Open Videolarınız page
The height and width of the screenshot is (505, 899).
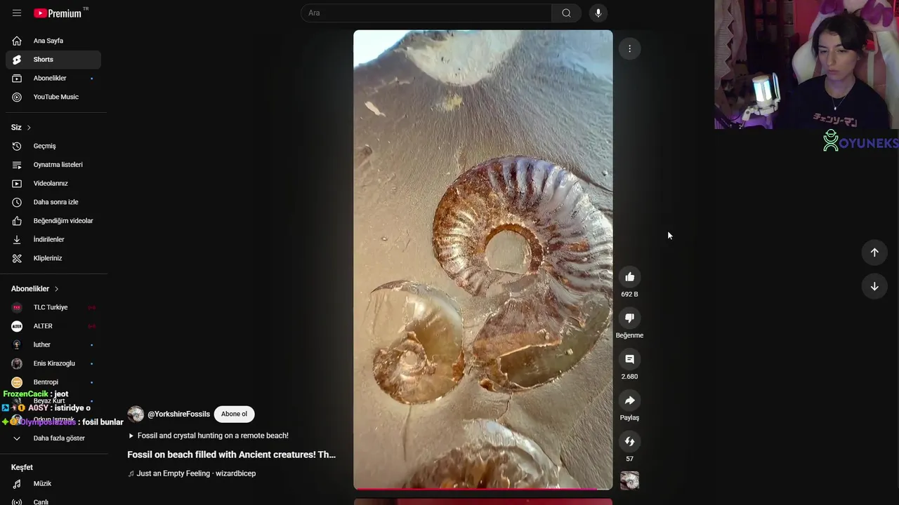pos(53,183)
